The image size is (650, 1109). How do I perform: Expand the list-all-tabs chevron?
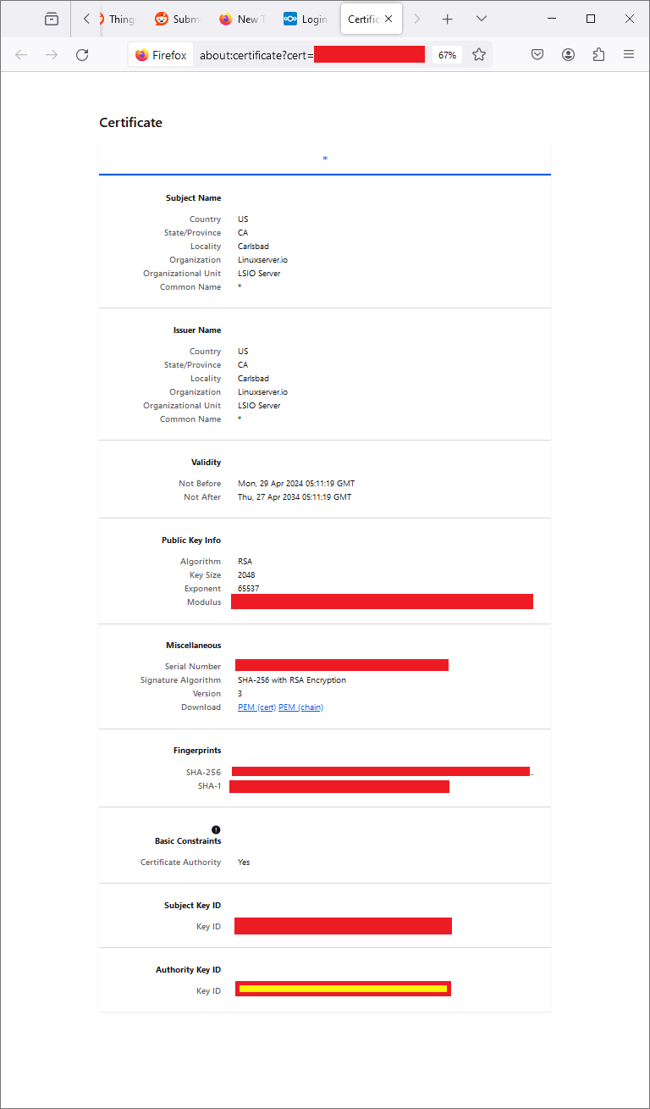[x=481, y=19]
